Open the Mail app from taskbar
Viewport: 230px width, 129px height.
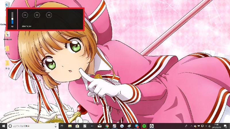pos(99,126)
